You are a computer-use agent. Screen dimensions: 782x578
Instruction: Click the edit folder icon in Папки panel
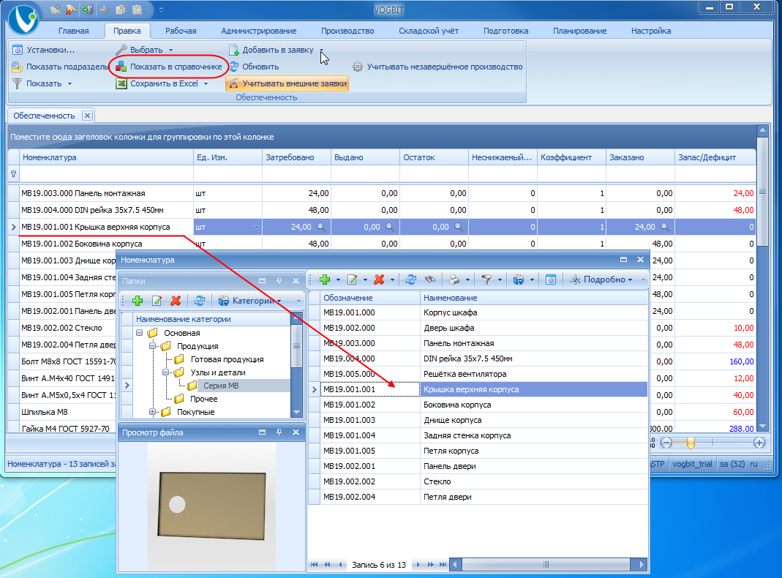(x=157, y=301)
